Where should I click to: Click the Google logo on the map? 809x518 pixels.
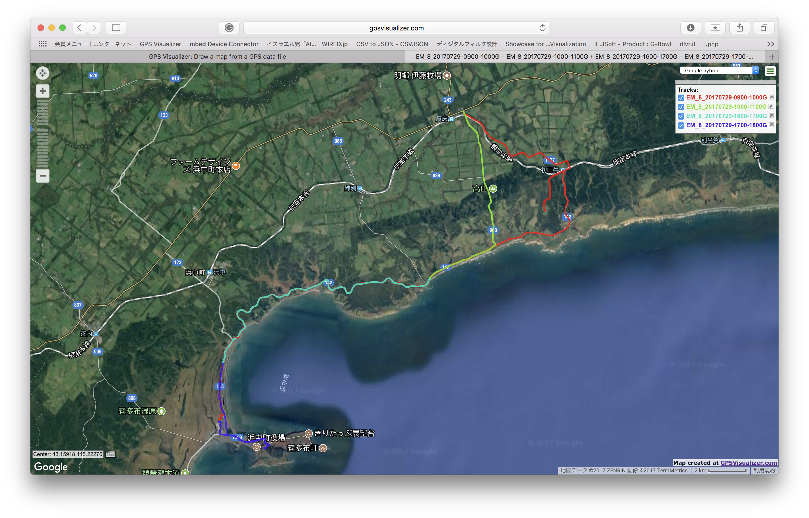(x=51, y=467)
